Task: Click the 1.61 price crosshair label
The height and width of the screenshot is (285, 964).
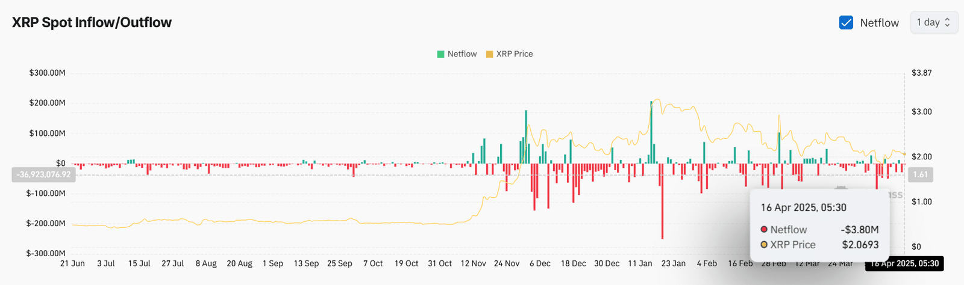Action: [x=920, y=175]
